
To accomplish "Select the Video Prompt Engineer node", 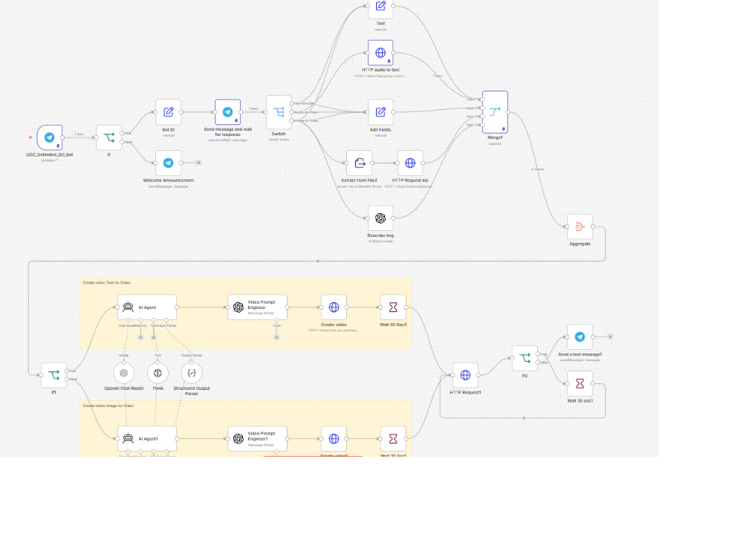I will (x=257, y=307).
